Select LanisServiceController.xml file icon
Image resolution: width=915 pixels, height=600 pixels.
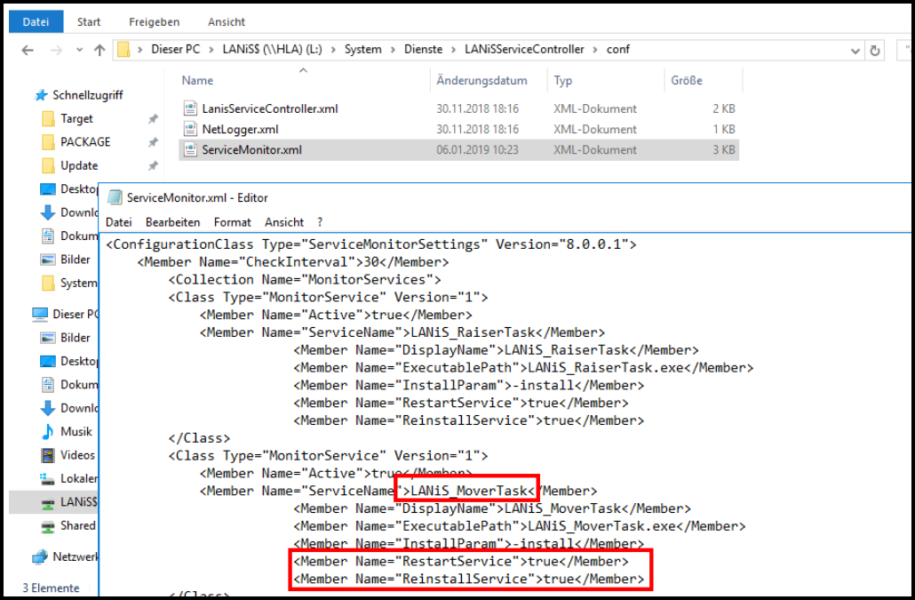point(190,108)
